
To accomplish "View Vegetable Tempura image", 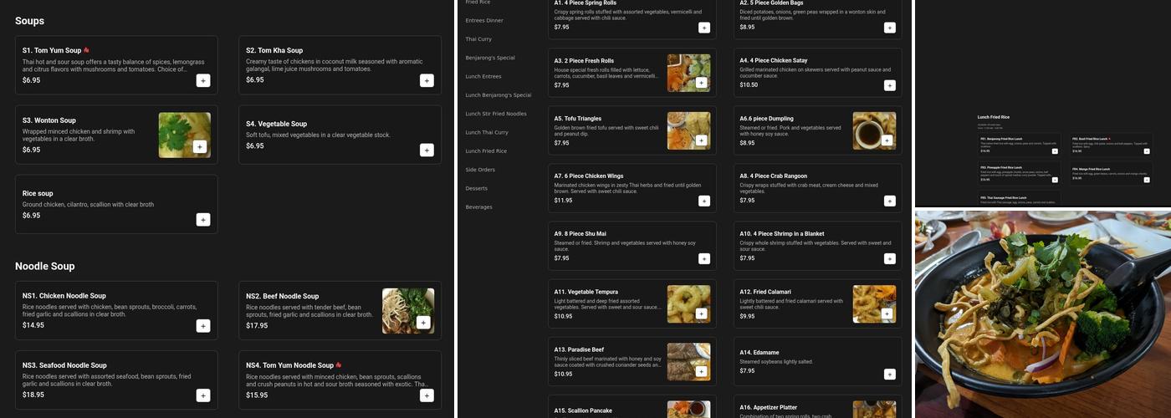I will pyautogui.click(x=689, y=304).
